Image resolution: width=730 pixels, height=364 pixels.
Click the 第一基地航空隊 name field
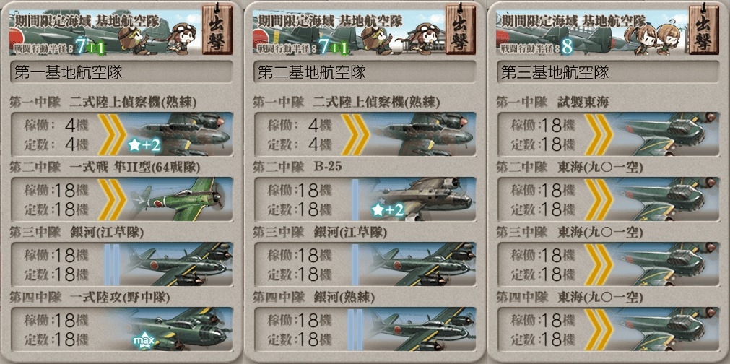[x=121, y=72]
